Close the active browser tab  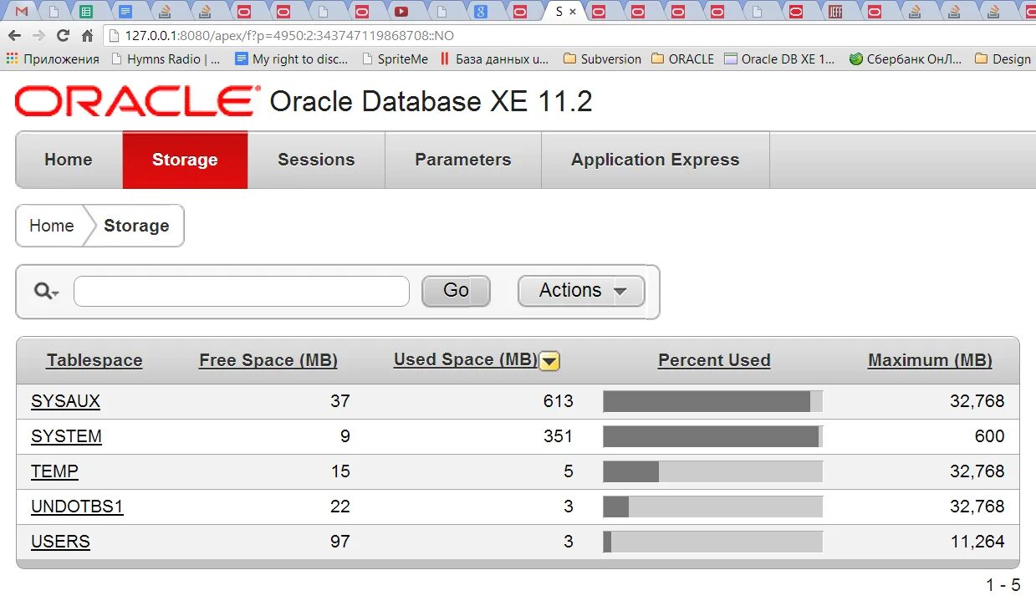[573, 12]
